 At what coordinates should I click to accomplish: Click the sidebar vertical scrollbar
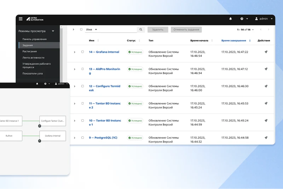[x=61, y=53]
